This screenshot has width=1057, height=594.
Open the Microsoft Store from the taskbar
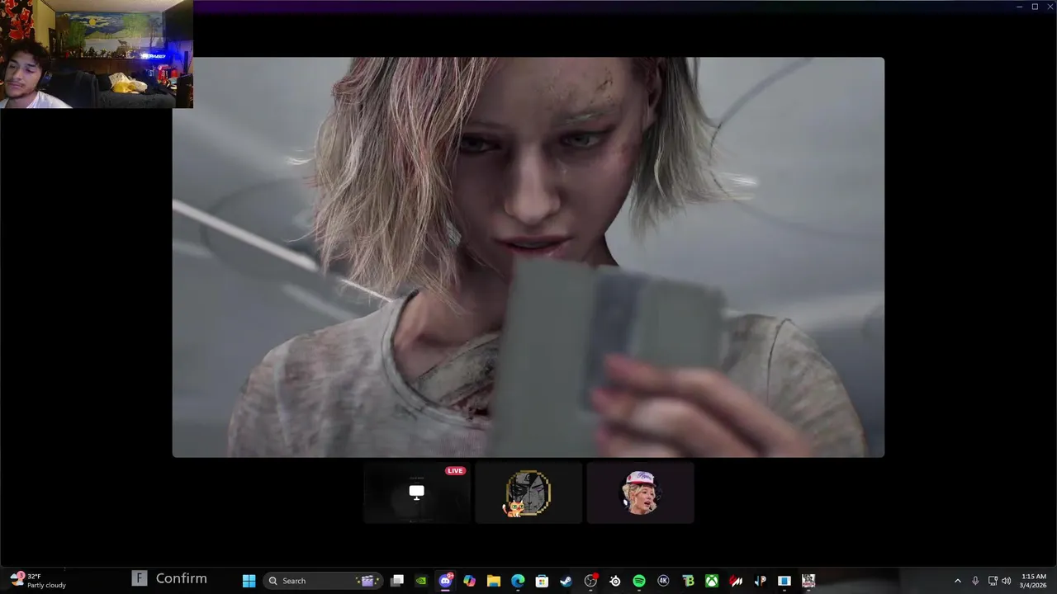tap(542, 581)
